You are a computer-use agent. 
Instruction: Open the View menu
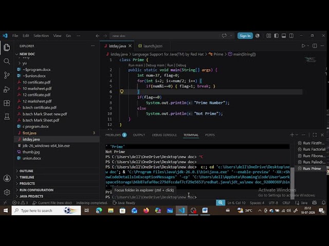coord(57,36)
